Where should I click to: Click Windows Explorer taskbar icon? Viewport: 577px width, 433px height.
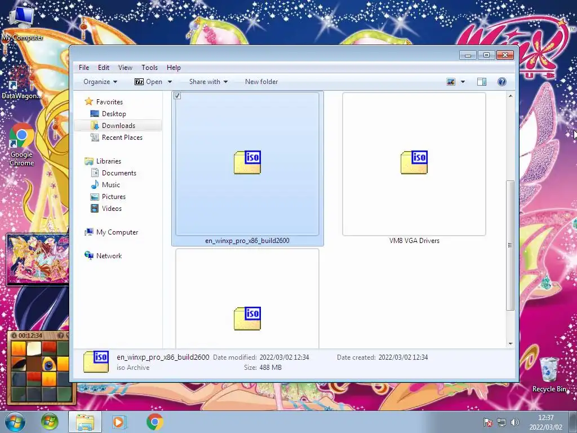coord(85,422)
